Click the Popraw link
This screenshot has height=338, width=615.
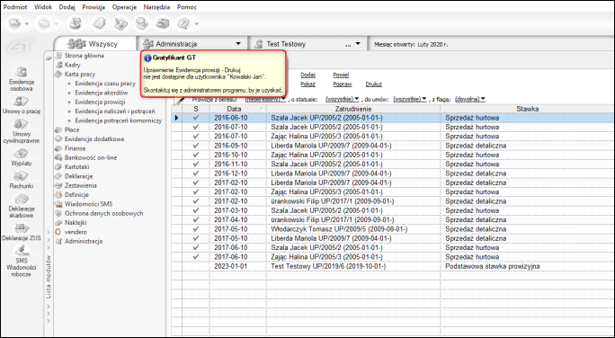[x=343, y=84]
